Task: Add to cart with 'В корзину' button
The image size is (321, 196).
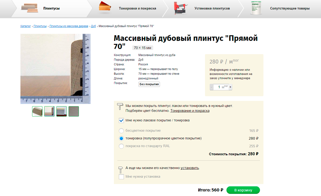Action: coord(243,190)
